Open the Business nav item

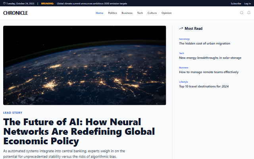click(127, 13)
